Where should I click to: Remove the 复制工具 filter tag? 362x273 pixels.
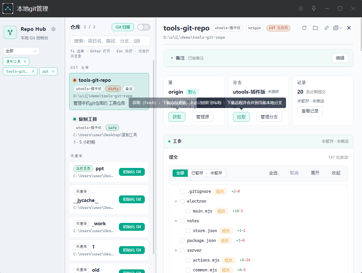[25, 62]
